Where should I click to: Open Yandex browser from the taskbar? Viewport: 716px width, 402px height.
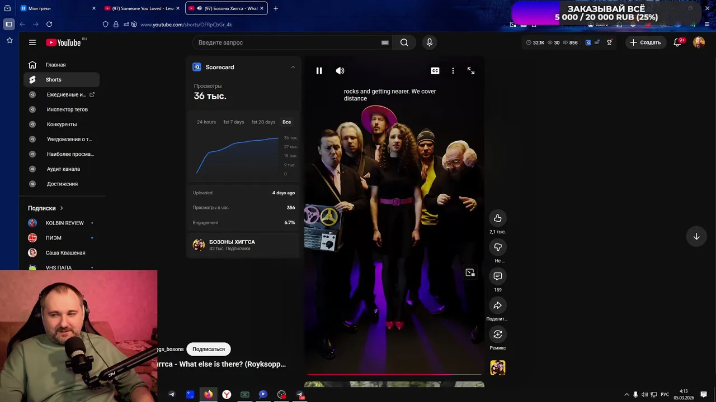tap(227, 394)
